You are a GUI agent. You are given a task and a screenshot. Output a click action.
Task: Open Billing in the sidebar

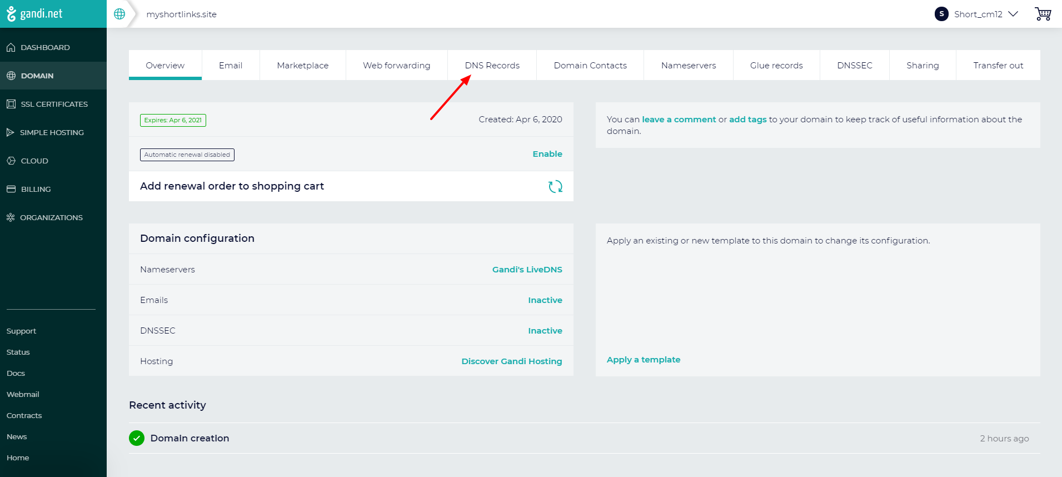pos(53,189)
